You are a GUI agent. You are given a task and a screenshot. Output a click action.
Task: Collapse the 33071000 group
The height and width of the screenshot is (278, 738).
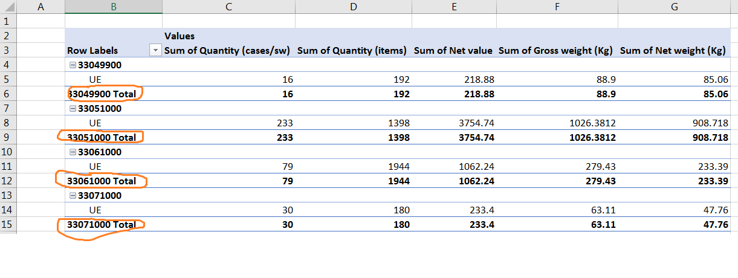coord(74,196)
